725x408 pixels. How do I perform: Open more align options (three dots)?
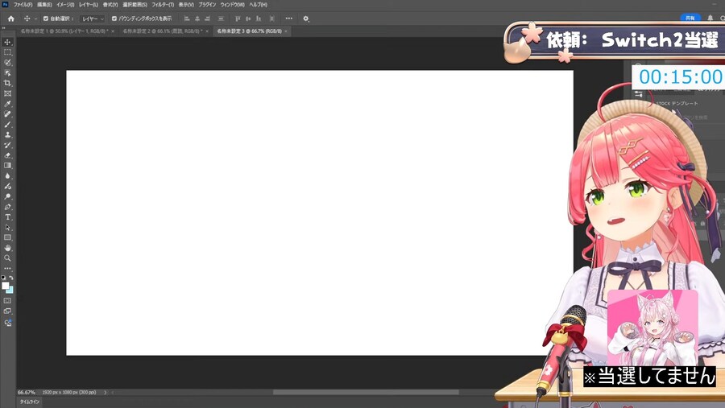[289, 19]
